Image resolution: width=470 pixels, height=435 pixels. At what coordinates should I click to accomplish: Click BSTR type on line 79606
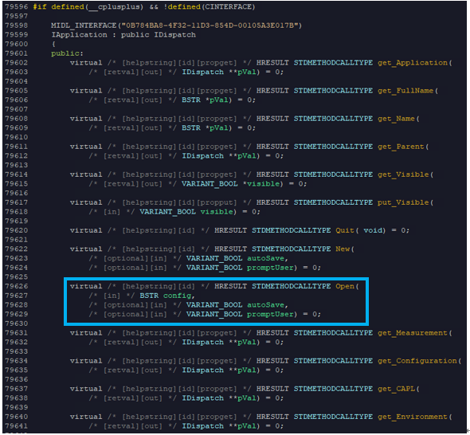pos(191,100)
